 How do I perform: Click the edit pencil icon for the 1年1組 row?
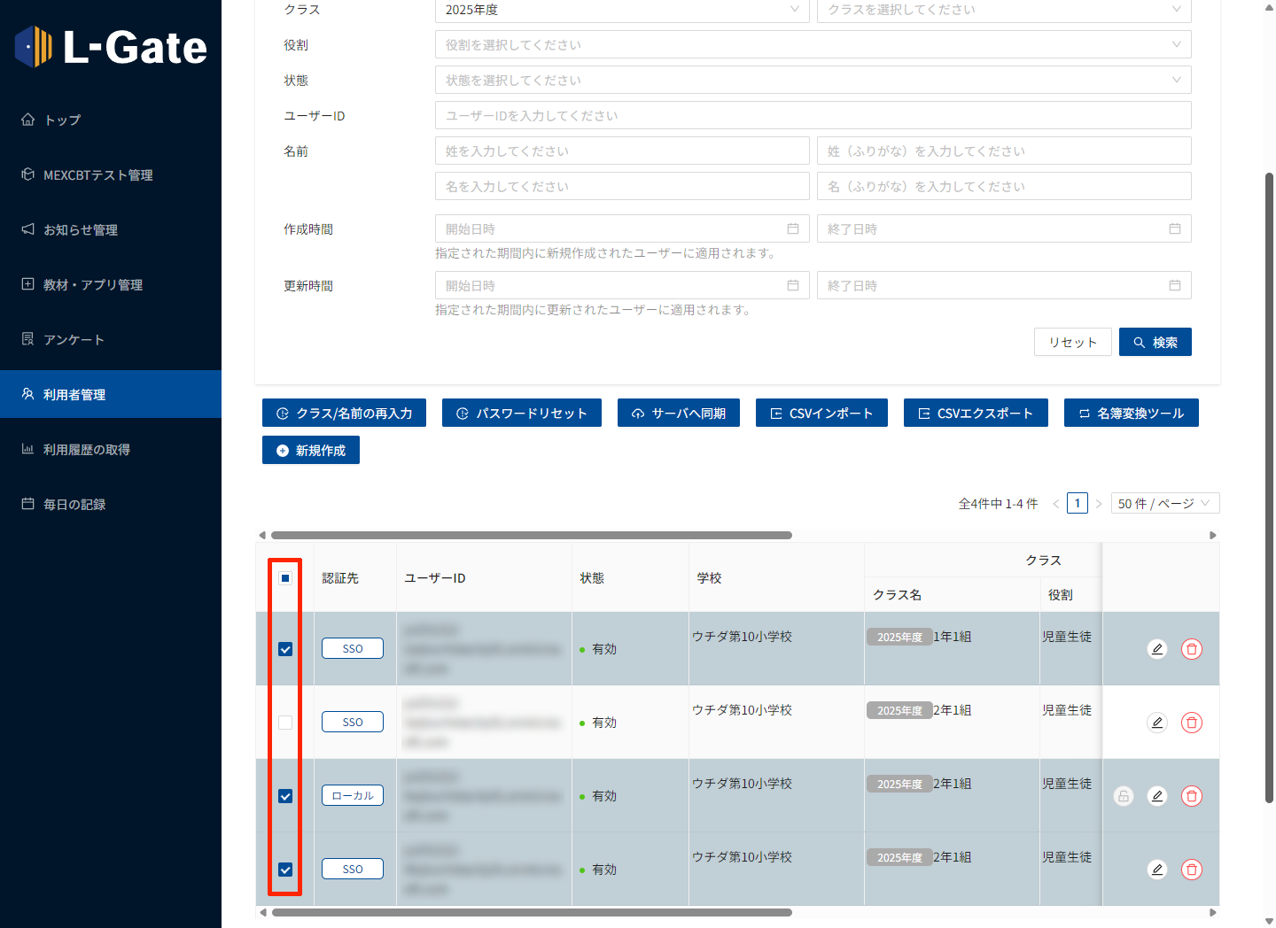tap(1156, 649)
